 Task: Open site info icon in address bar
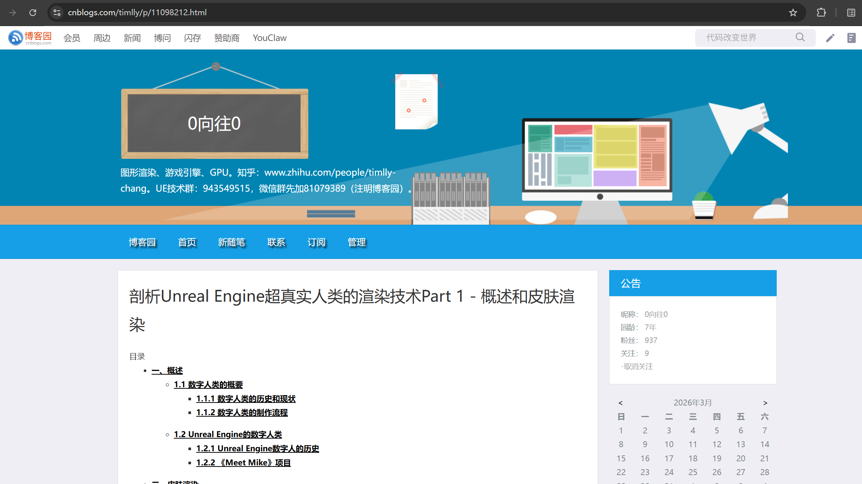pyautogui.click(x=57, y=13)
